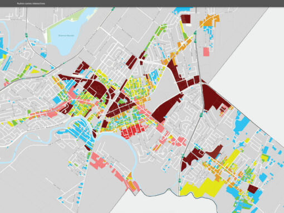284x213 pixels.
Task: Open the Autres cartes interactives link
Action: [31, 3]
